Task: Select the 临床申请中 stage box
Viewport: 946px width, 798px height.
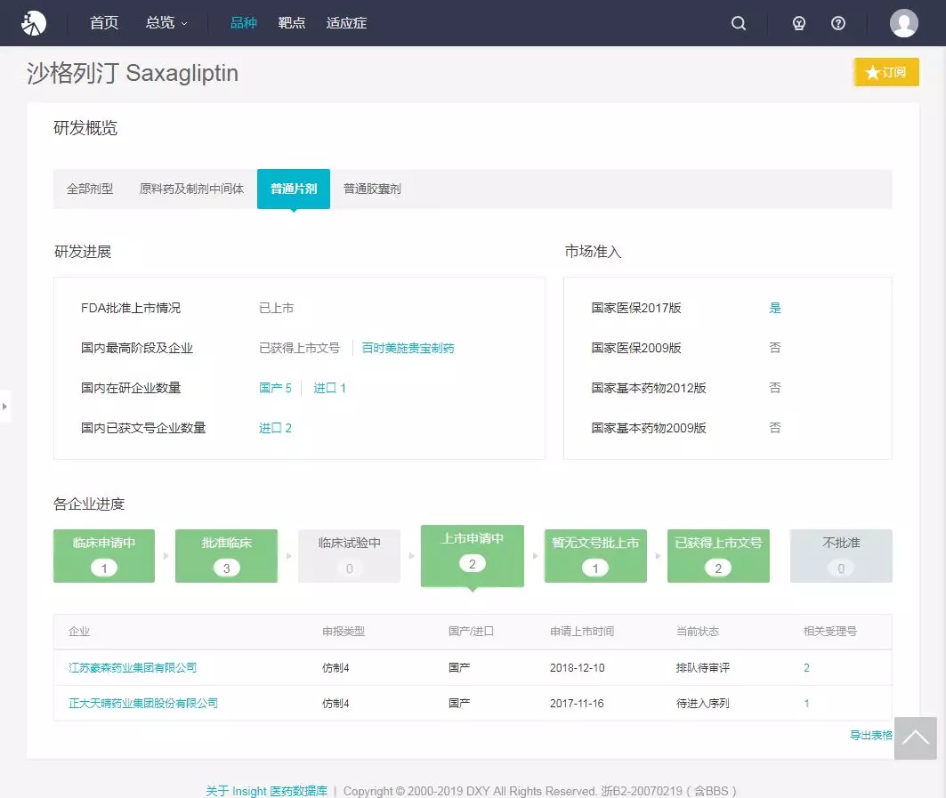Action: pos(104,555)
